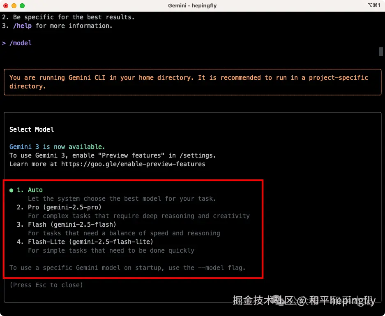The image size is (385, 316).
Task: Click 'To use Gemini 3, enable Preview features' line
Action: click(x=113, y=156)
